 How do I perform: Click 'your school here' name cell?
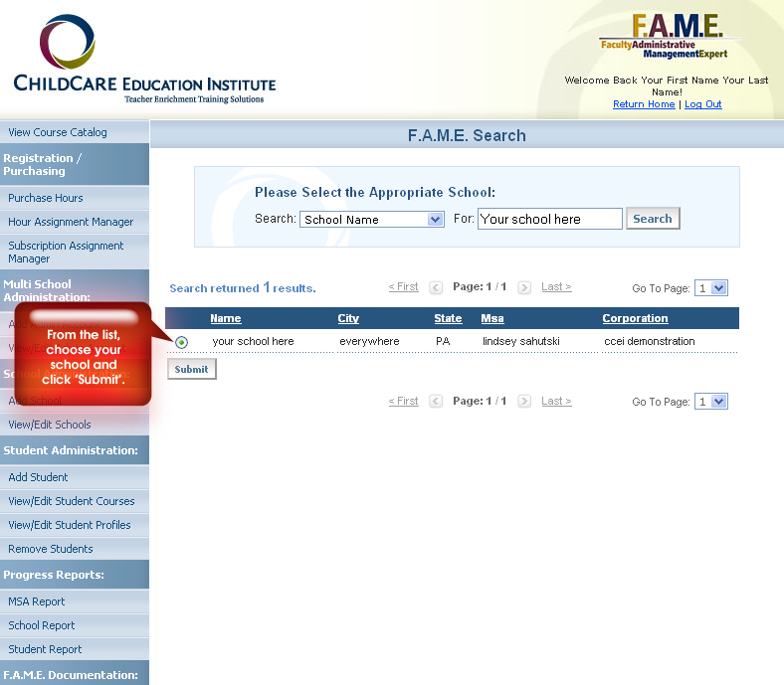(253, 341)
